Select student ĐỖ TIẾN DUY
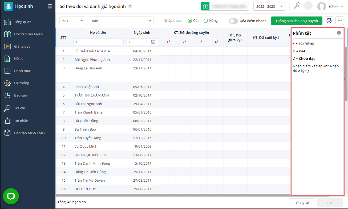348x209 pixels. [85, 189]
